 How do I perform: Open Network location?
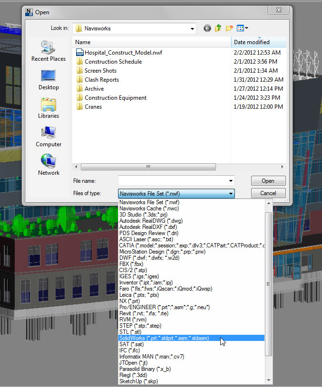pos(49,165)
